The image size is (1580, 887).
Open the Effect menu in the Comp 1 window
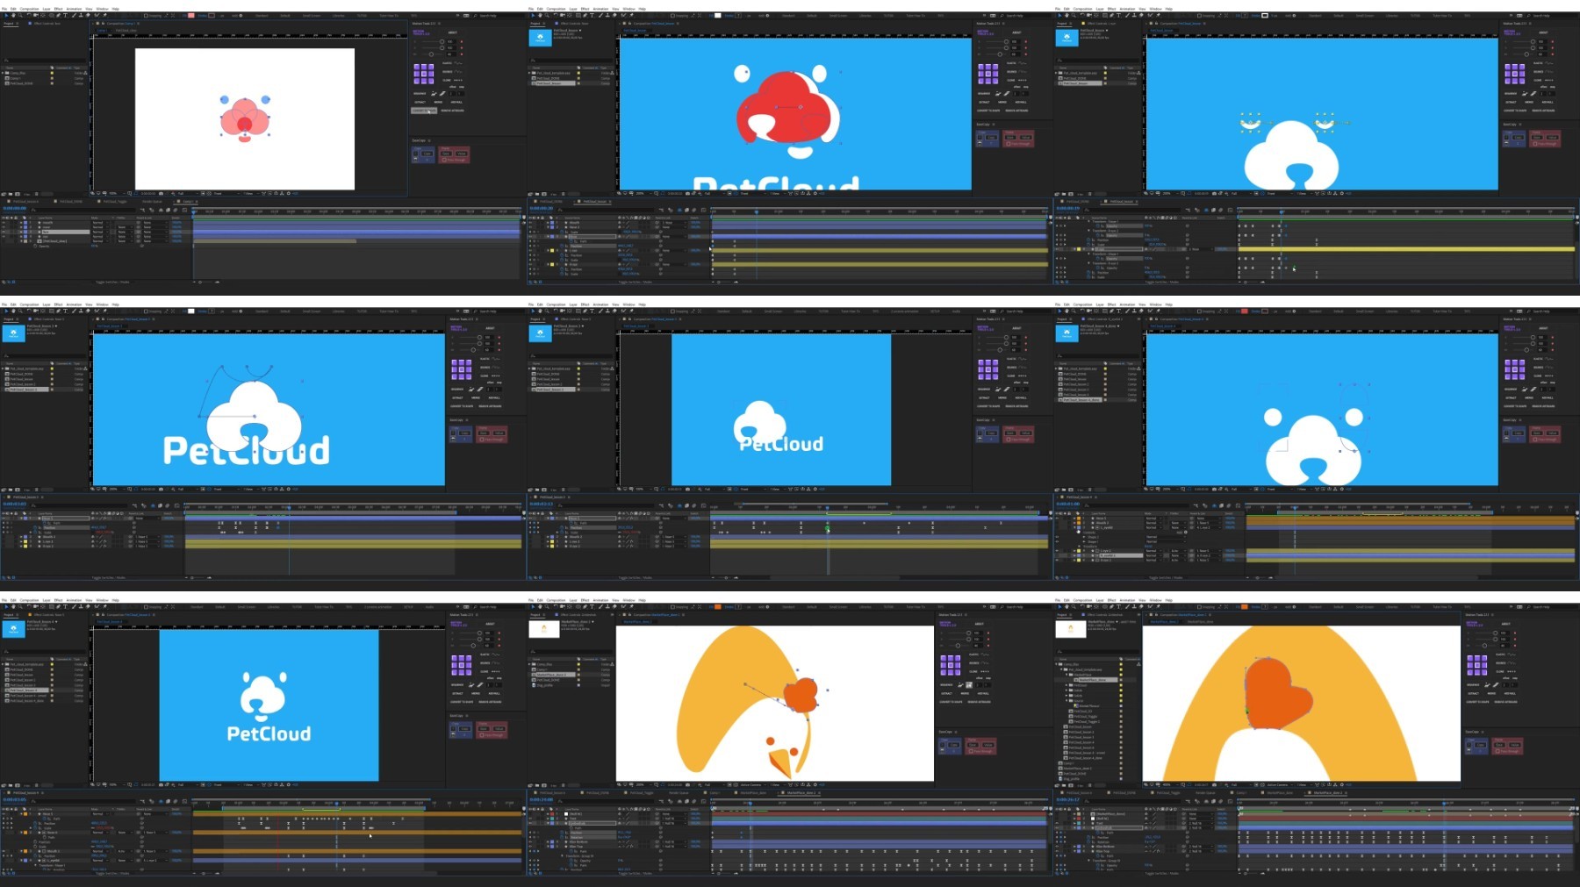pyautogui.click(x=58, y=9)
